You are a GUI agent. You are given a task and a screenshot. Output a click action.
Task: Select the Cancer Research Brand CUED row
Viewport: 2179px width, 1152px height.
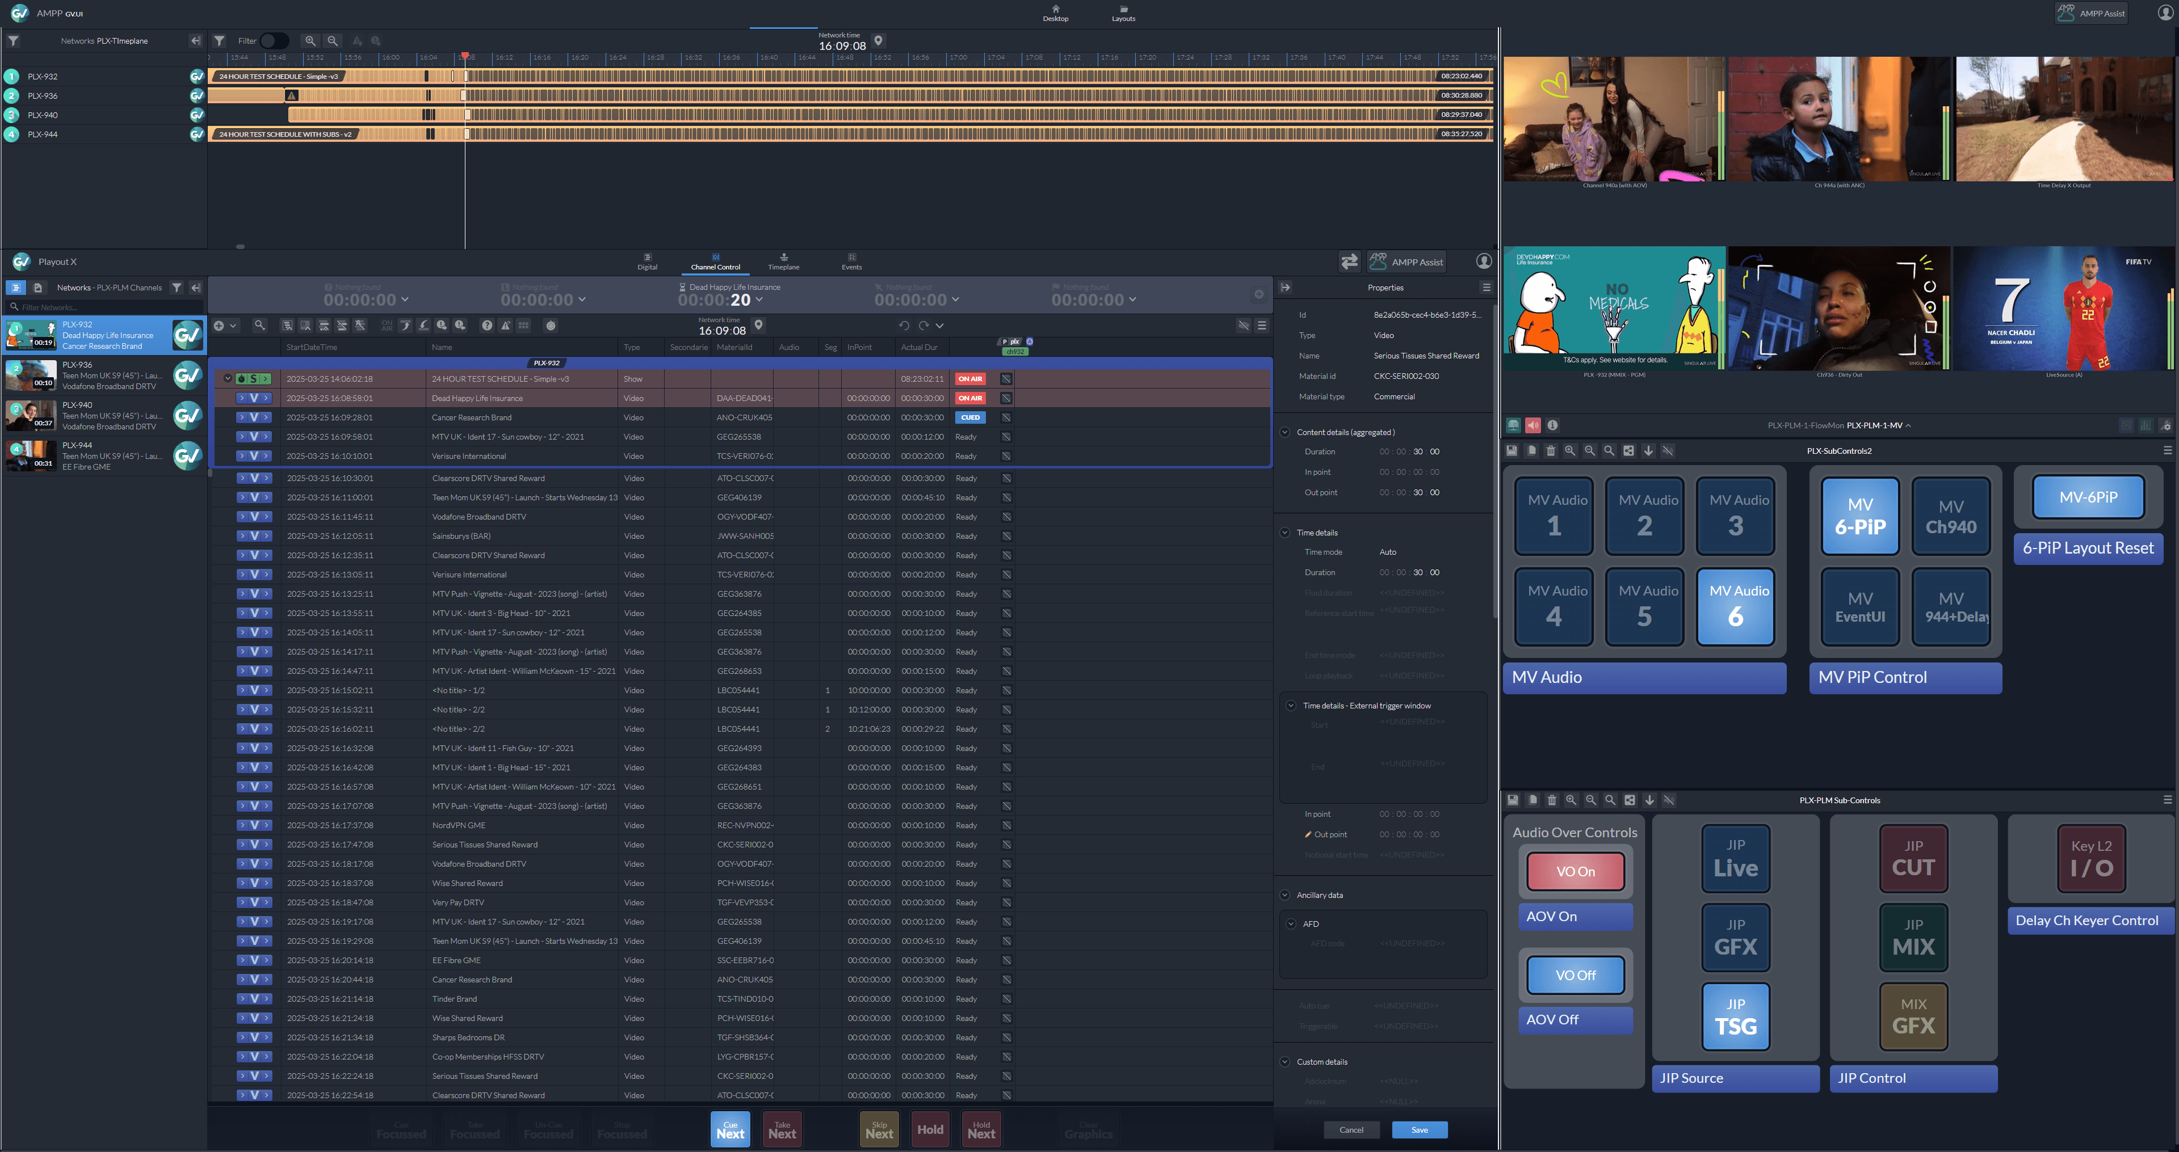coord(741,417)
